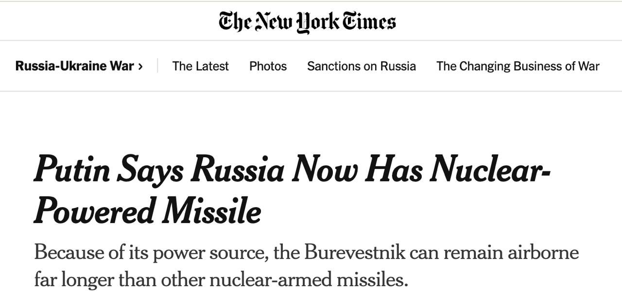622x308 pixels.
Task: Click "Nuclear-" at the headline's first line end
Action: (x=490, y=170)
